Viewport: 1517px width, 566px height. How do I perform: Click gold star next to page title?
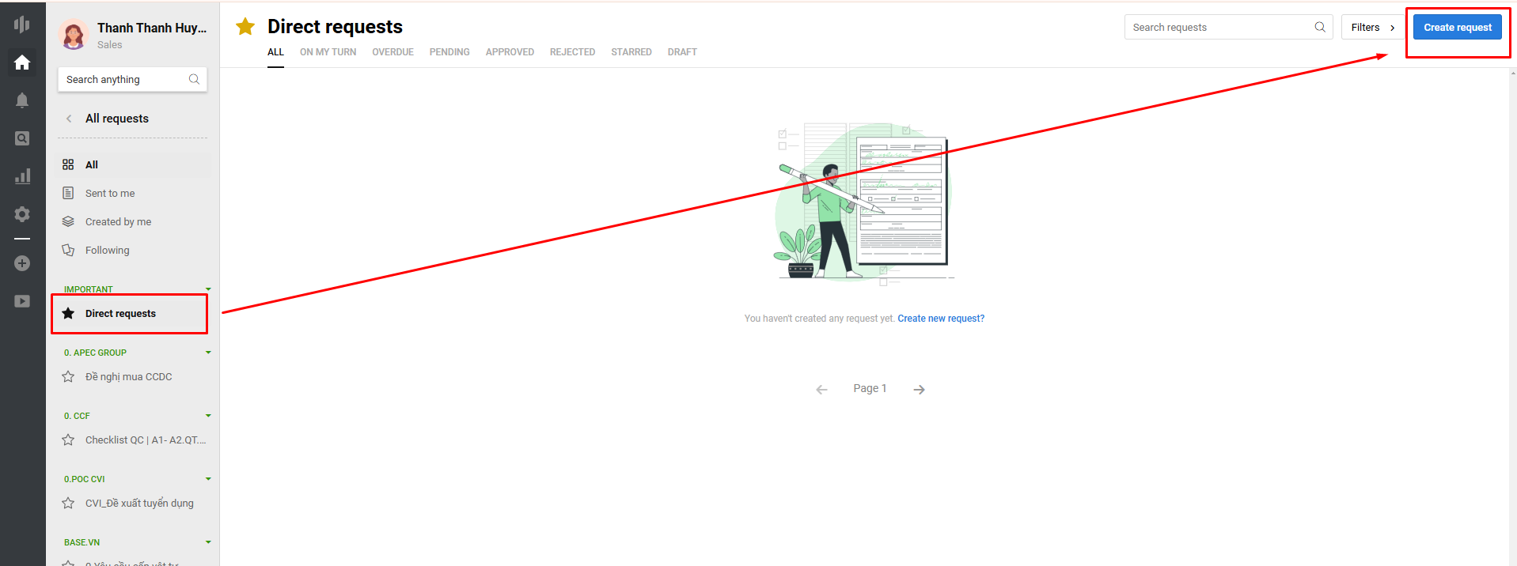pyautogui.click(x=245, y=27)
